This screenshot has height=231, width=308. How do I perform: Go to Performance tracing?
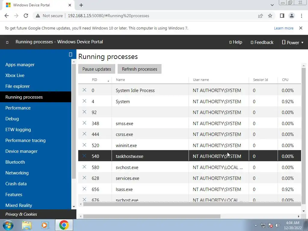pos(26,140)
